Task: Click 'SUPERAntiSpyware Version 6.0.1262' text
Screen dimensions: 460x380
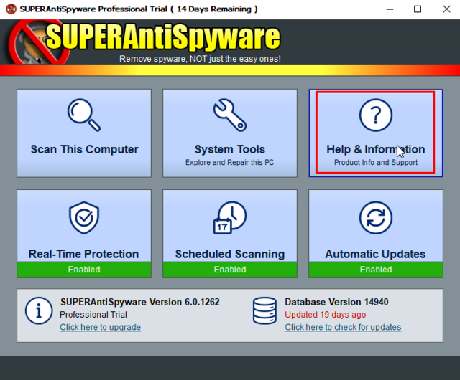Action: pos(140,302)
